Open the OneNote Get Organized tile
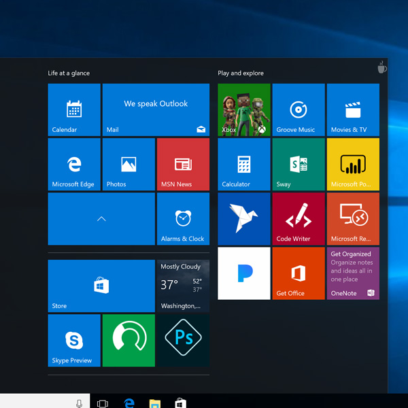This screenshot has height=408, width=408. [x=353, y=273]
